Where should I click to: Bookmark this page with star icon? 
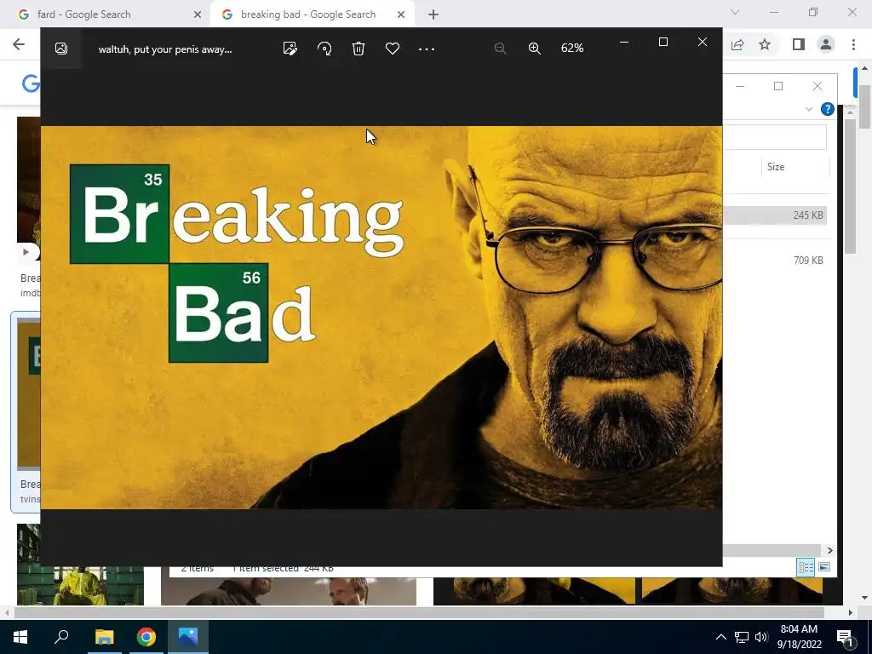[765, 44]
